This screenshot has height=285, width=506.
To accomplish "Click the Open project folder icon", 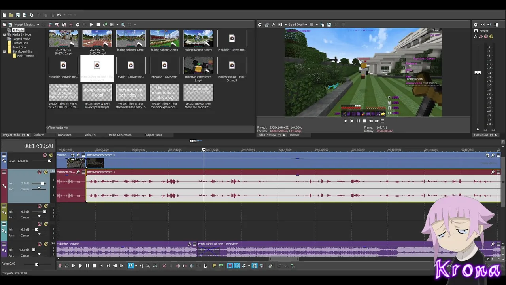I will pyautogui.click(x=11, y=15).
